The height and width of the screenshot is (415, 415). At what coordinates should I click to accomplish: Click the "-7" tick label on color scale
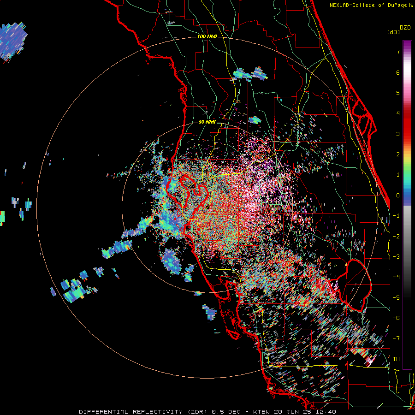[396, 338]
